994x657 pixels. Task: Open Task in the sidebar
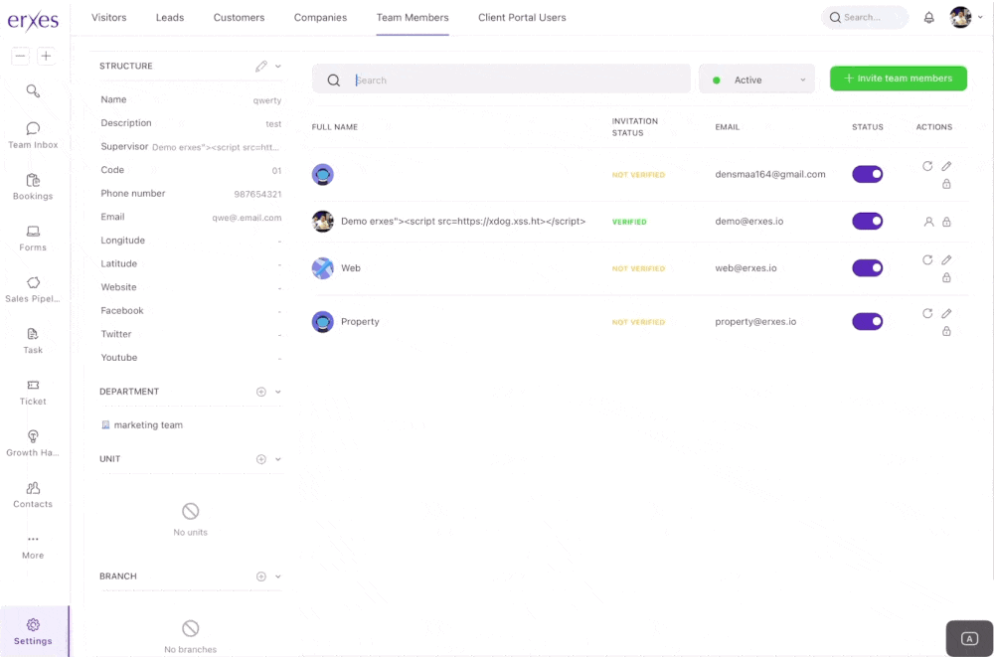33,341
